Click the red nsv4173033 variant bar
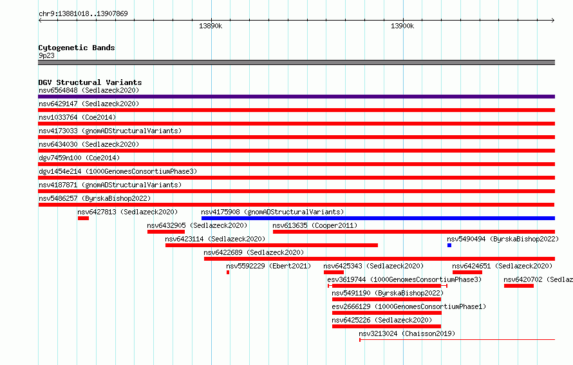Image resolution: width=573 pixels, height=365 pixels. tap(296, 137)
